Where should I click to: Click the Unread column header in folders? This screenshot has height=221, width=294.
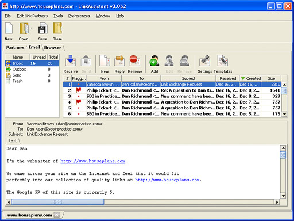(39, 57)
